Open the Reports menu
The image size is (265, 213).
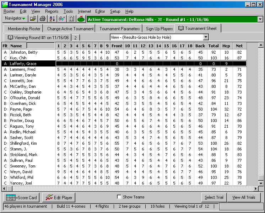click(52, 11)
